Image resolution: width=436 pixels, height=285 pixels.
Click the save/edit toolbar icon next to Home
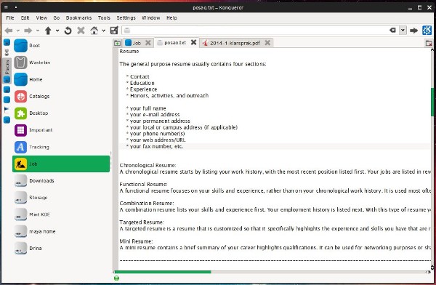click(x=114, y=31)
